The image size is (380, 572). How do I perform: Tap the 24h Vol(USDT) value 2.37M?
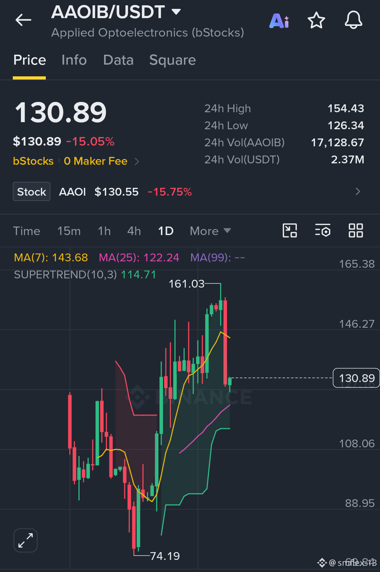[x=347, y=160]
